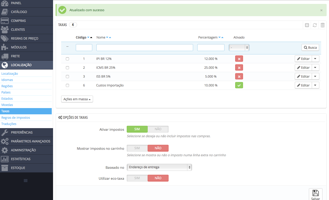Sort Nome column descending
Image resolution: width=329 pixels, height=200 pixels.
click(107, 37)
